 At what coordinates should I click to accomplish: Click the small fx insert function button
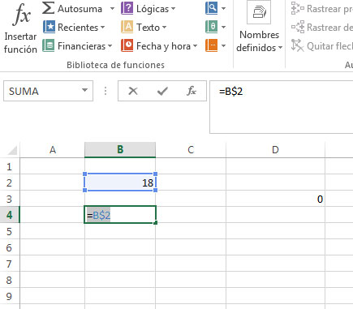coord(192,91)
